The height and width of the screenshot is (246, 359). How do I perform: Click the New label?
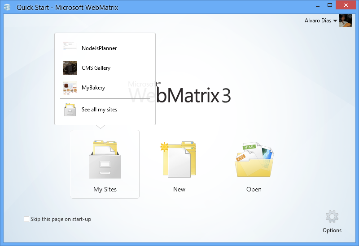179,189
